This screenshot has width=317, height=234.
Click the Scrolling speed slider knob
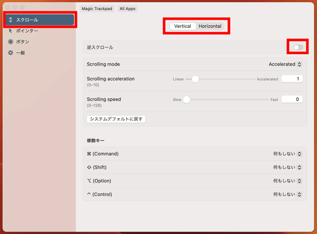coord(186,99)
